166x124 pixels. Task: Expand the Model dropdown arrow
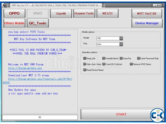121,38
